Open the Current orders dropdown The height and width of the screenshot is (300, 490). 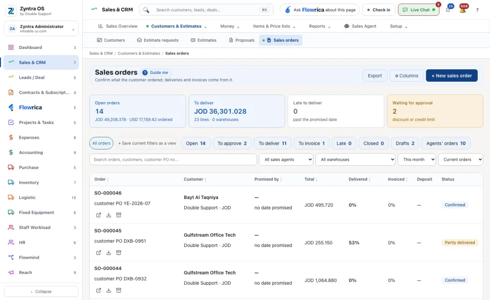(460, 159)
